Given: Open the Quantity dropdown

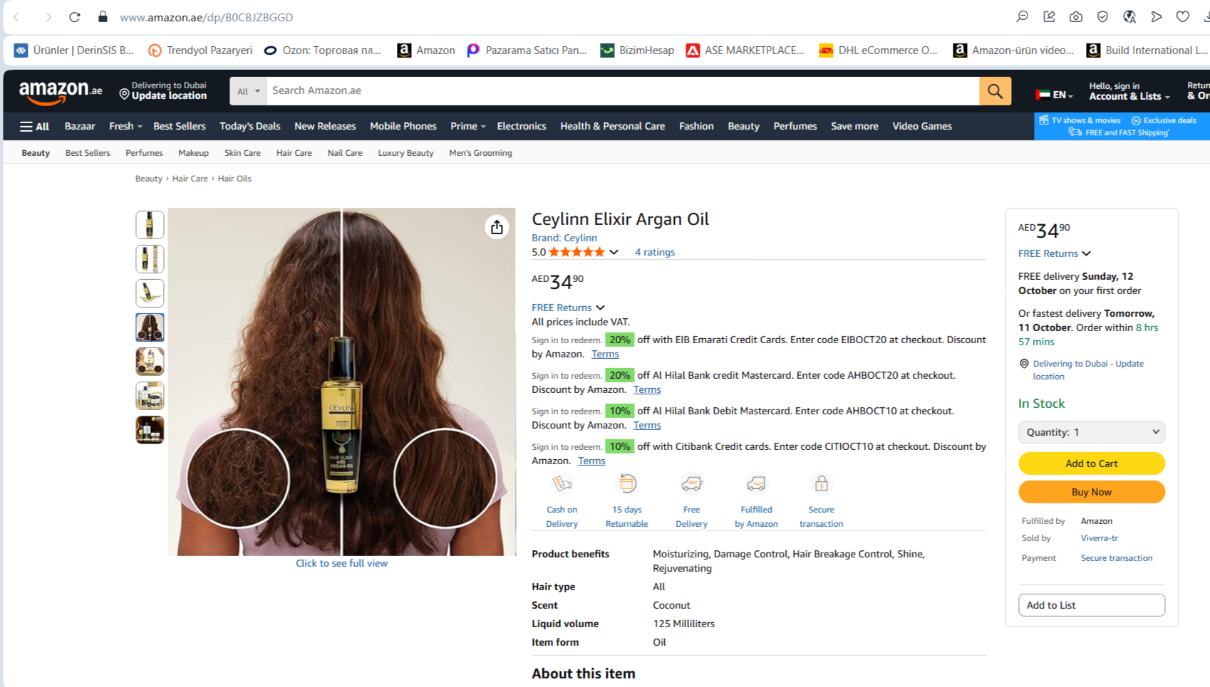Looking at the screenshot, I should (1091, 432).
